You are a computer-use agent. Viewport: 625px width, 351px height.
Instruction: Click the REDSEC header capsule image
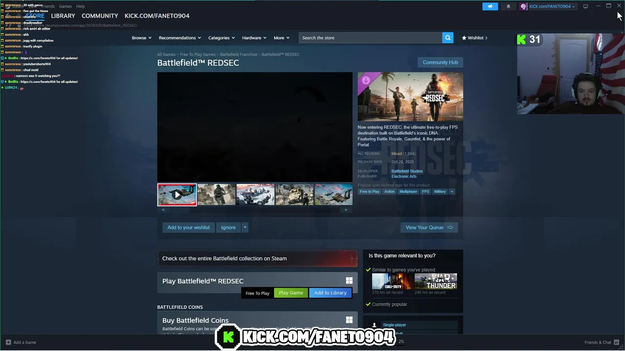(410, 97)
